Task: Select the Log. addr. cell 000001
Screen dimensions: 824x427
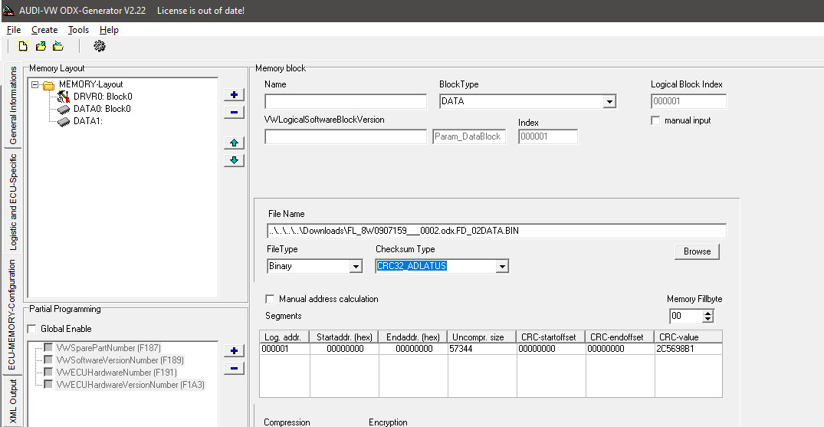Action: pyautogui.click(x=284, y=349)
